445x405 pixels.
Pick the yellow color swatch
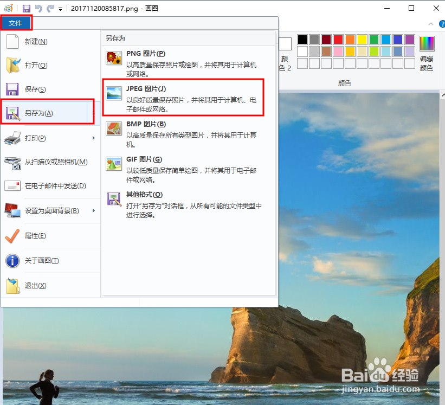(362, 40)
